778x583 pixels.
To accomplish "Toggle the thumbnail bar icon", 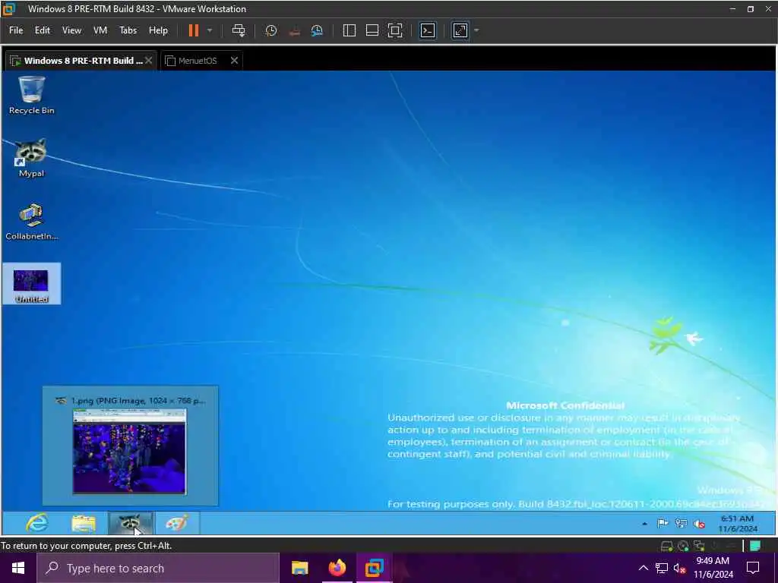I will click(372, 30).
